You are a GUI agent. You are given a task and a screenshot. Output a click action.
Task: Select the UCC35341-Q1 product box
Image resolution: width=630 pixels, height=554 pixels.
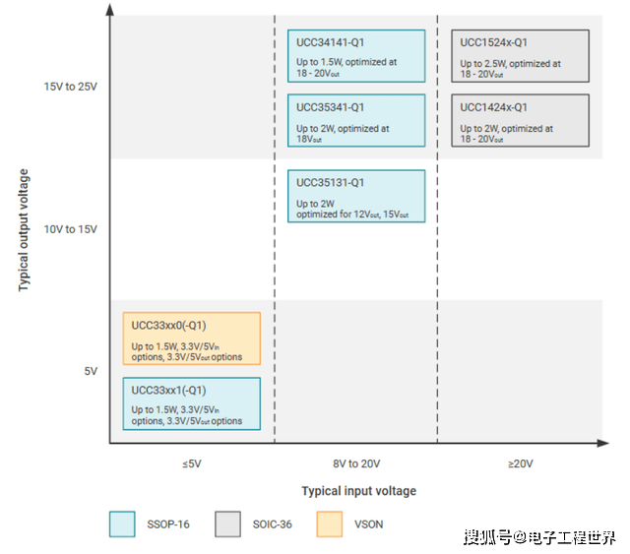tap(356, 120)
